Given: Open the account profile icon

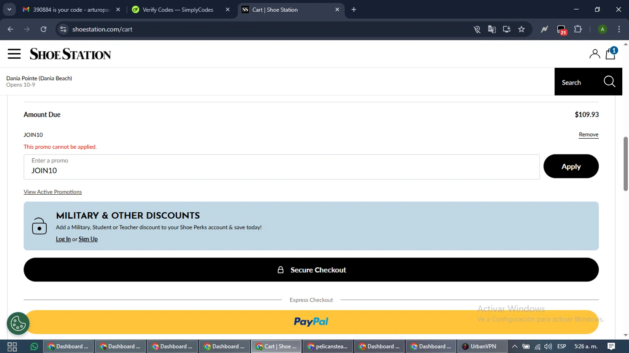Looking at the screenshot, I should point(595,54).
